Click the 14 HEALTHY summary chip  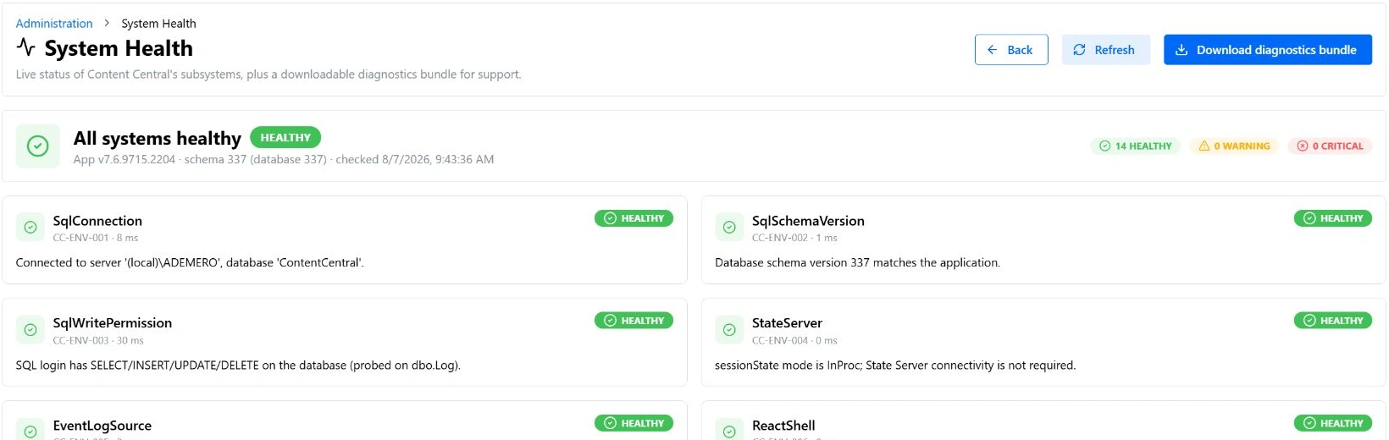(x=1135, y=146)
